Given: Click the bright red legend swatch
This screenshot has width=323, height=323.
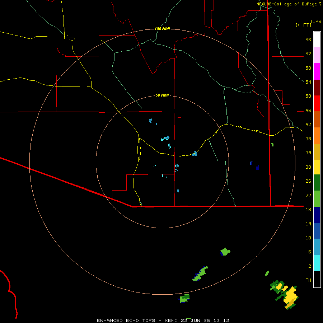Looking at the screenshot, I should [317, 103].
